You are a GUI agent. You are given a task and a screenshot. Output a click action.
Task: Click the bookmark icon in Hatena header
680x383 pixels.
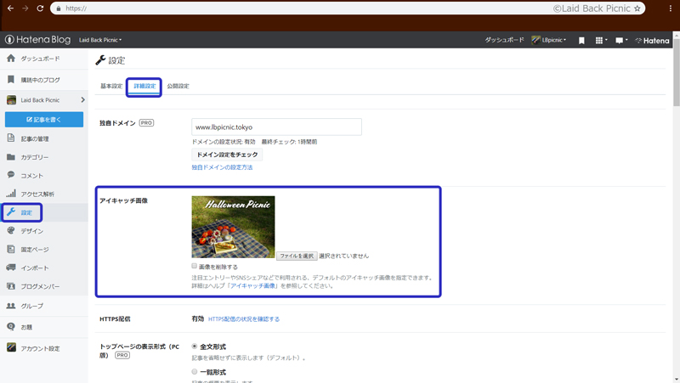pyautogui.click(x=581, y=40)
